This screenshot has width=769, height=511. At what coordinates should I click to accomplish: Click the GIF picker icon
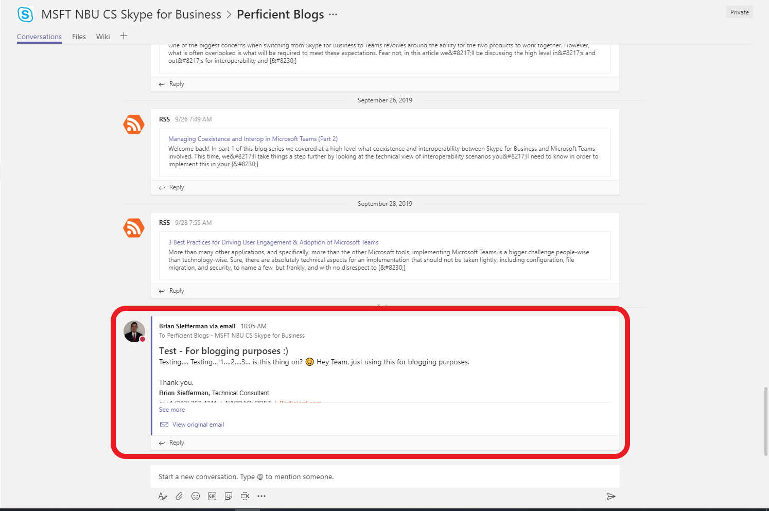coord(212,496)
